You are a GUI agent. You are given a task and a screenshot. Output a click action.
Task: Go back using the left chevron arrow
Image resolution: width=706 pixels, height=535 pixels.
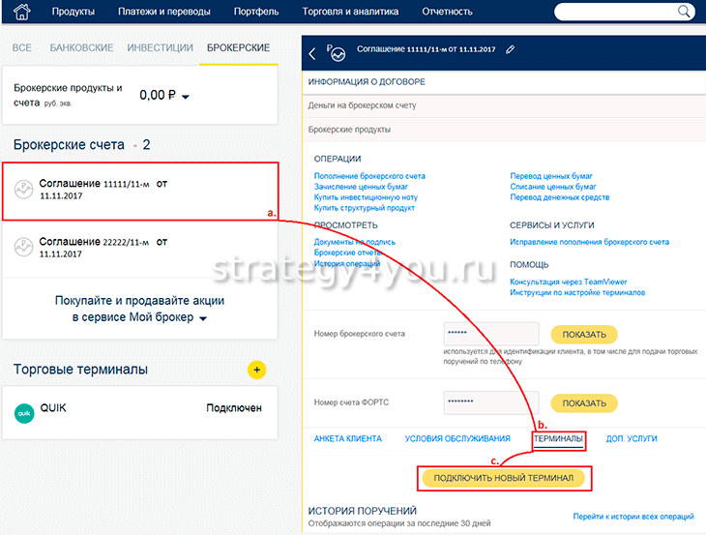[x=312, y=53]
